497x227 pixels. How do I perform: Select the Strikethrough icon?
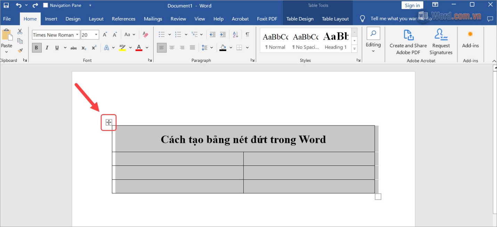point(73,48)
